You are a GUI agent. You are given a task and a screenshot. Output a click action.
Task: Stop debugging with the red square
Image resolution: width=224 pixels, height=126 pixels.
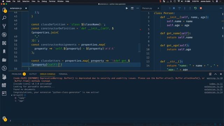pyautogui.click(x=201, y=8)
